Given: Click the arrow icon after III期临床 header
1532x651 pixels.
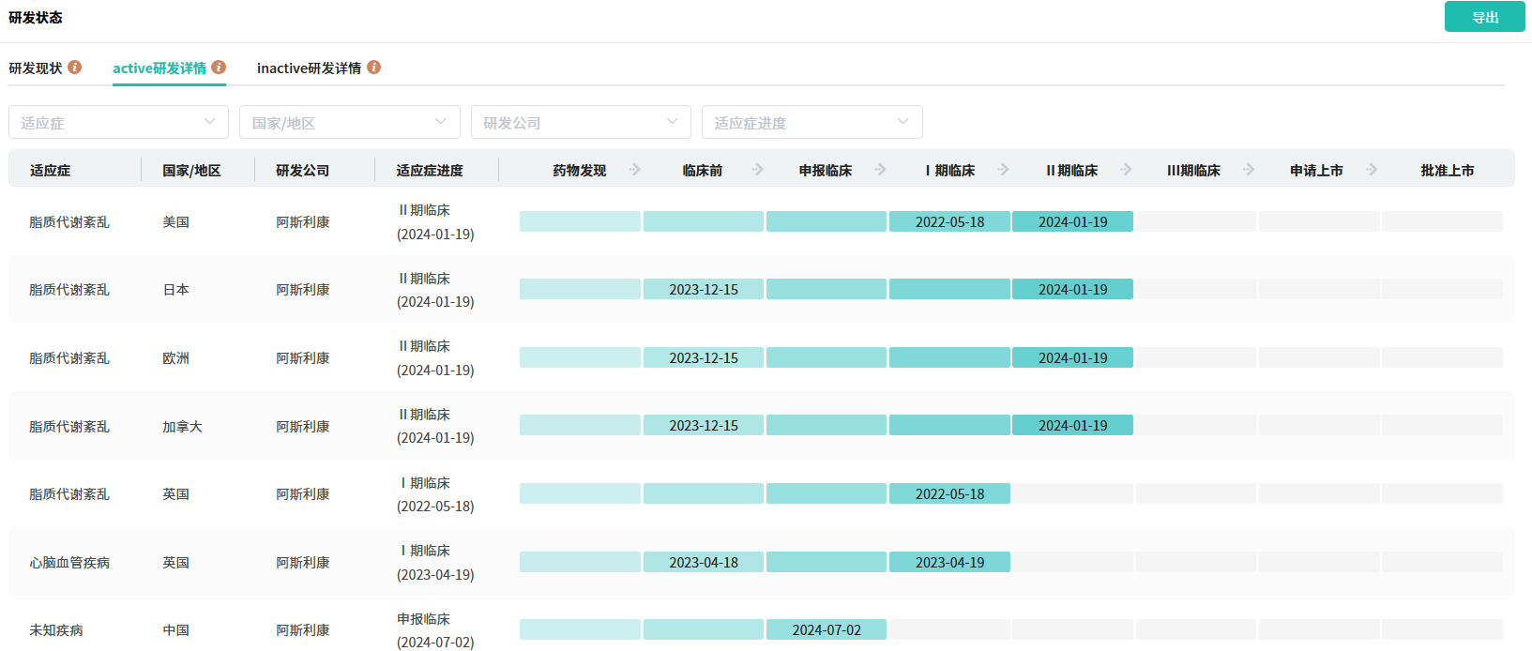Looking at the screenshot, I should click(1250, 170).
